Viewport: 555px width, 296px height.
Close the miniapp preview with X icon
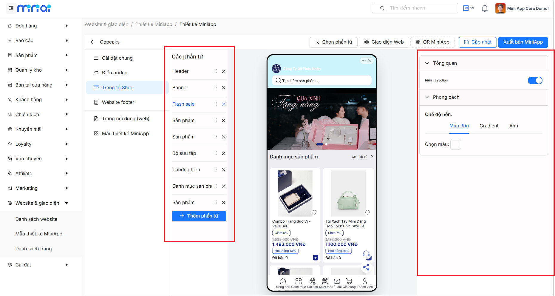(370, 61)
